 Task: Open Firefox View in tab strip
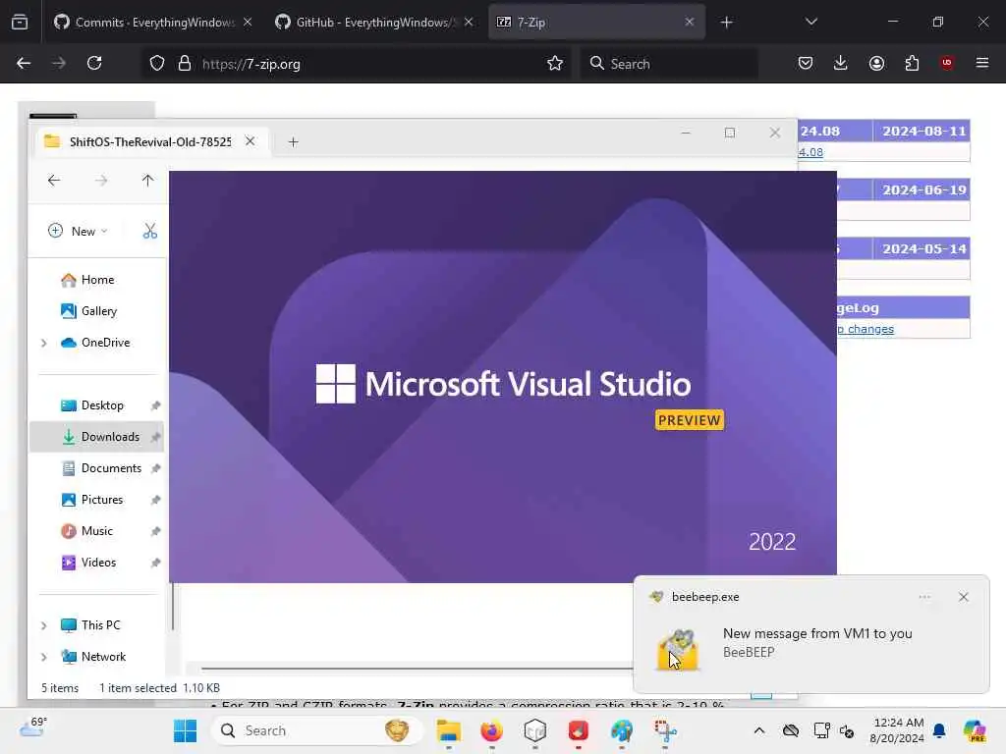pos(20,23)
